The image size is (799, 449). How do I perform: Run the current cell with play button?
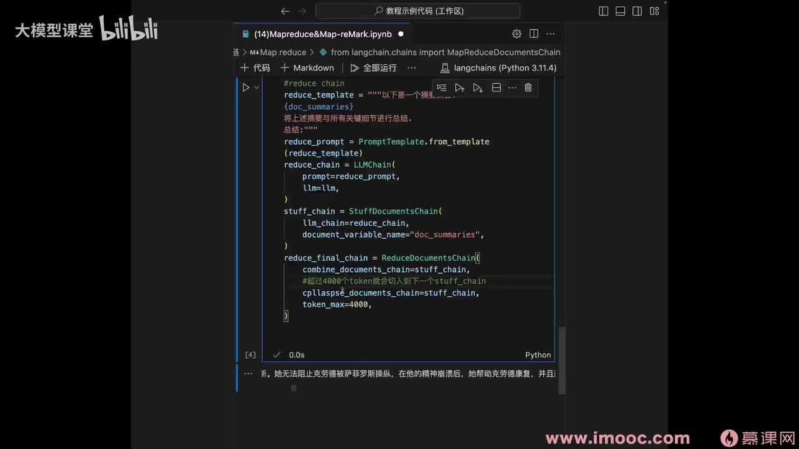click(246, 88)
